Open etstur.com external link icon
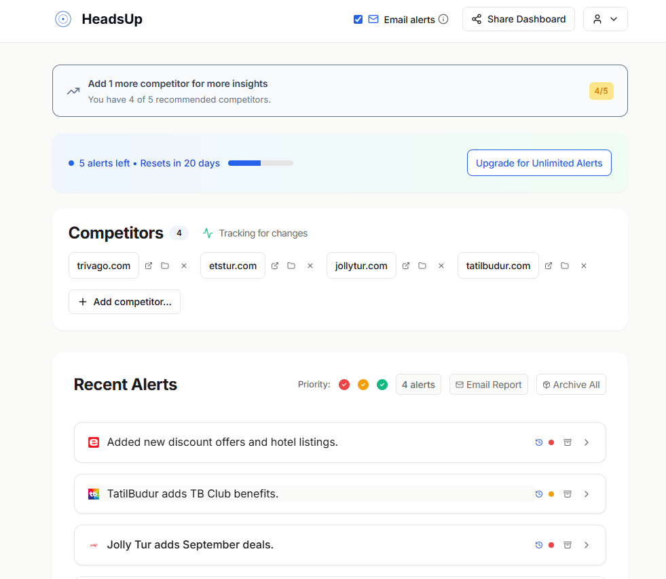 click(275, 266)
